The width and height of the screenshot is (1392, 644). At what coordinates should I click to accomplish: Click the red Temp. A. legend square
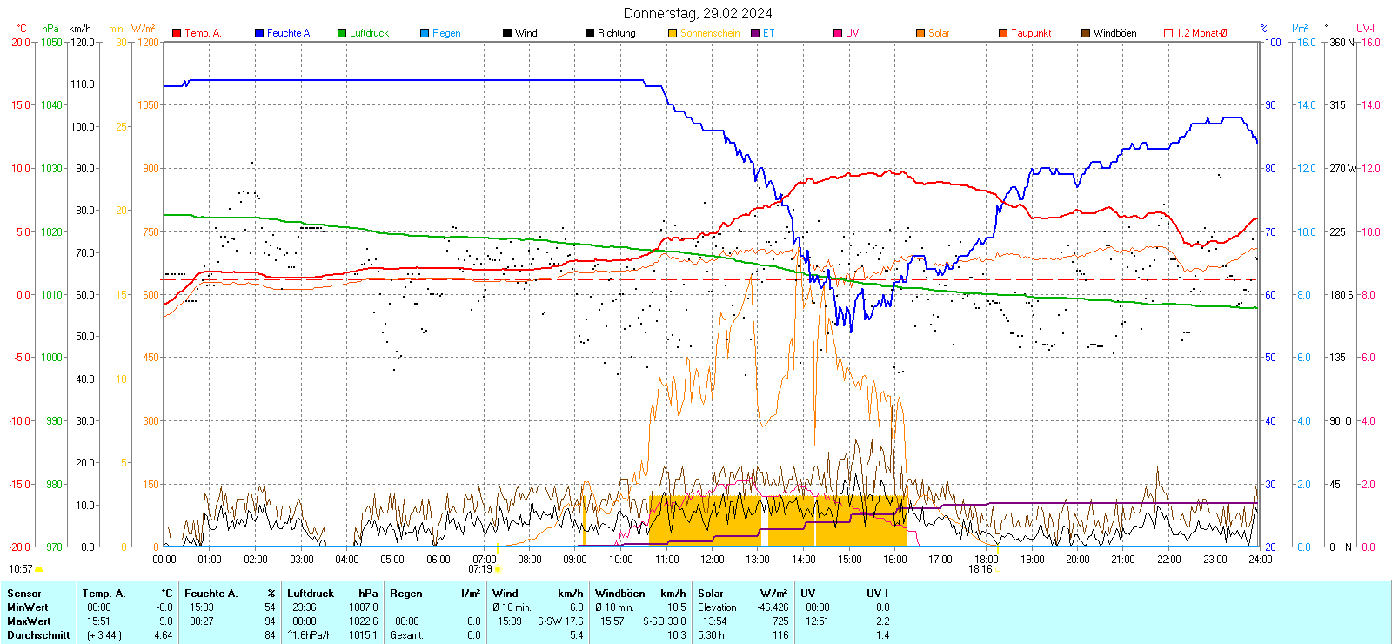point(177,33)
